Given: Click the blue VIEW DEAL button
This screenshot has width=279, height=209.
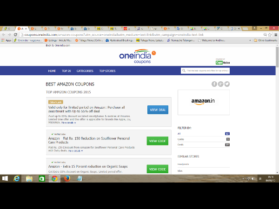Looking at the screenshot, I should [158, 110].
